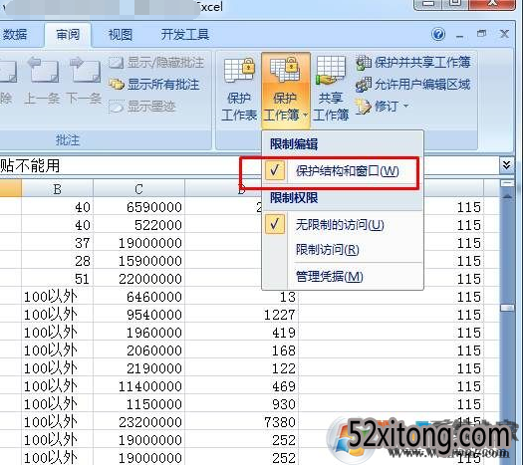Click the Protect and Share Workbook (保护并共享工作簿) icon
The image size is (526, 467).
[364, 63]
